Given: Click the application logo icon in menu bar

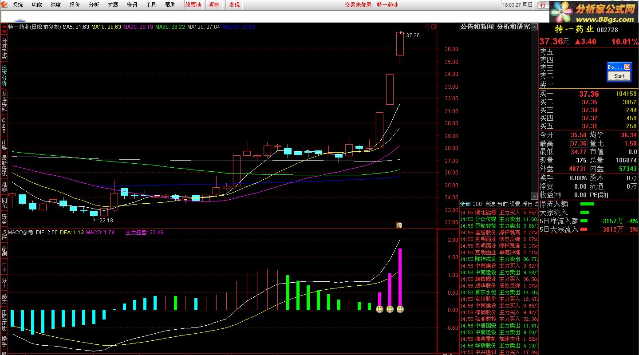Looking at the screenshot, I should click(x=4, y=5).
